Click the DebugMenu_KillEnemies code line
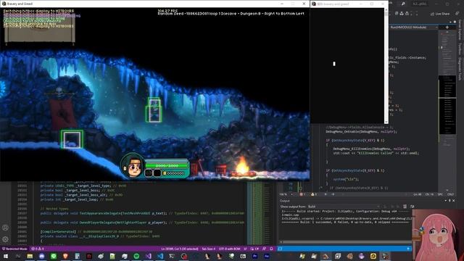 [371, 149]
